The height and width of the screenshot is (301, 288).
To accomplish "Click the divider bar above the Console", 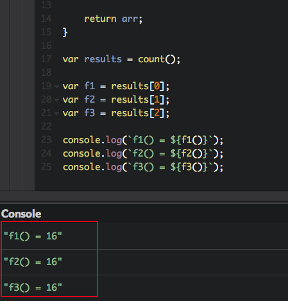I will pyautogui.click(x=144, y=196).
